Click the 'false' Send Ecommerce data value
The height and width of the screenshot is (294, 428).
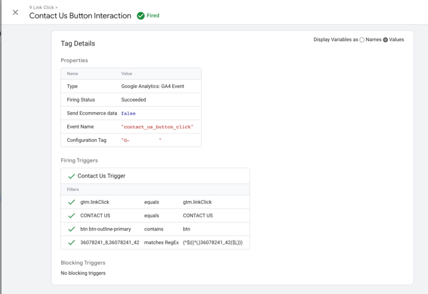coord(128,113)
